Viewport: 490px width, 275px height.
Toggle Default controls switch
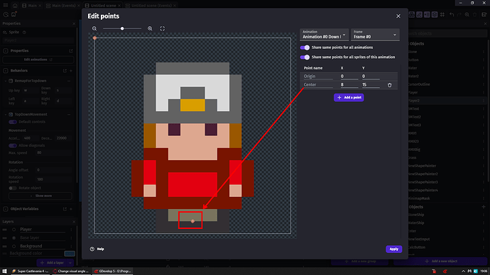tap(13, 122)
